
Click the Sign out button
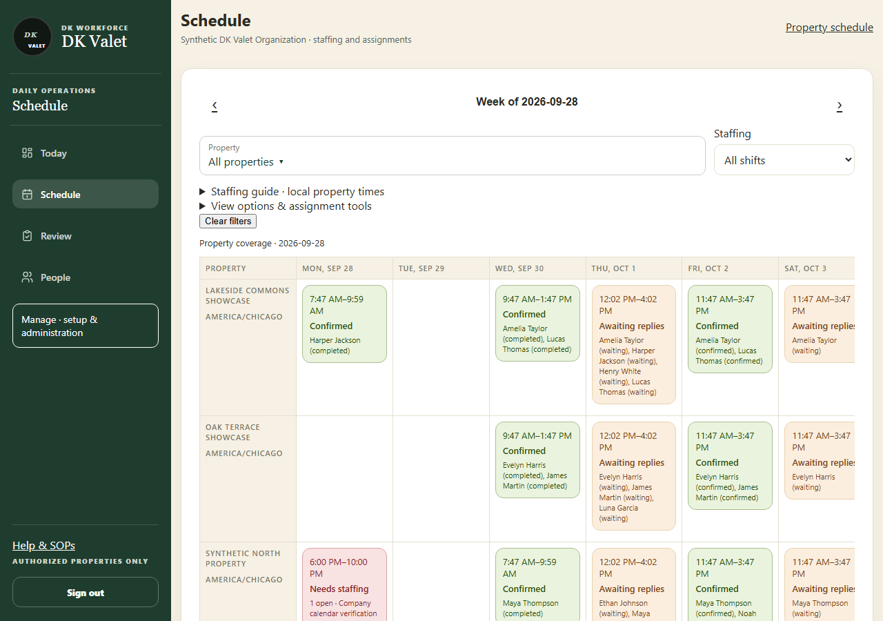point(86,592)
